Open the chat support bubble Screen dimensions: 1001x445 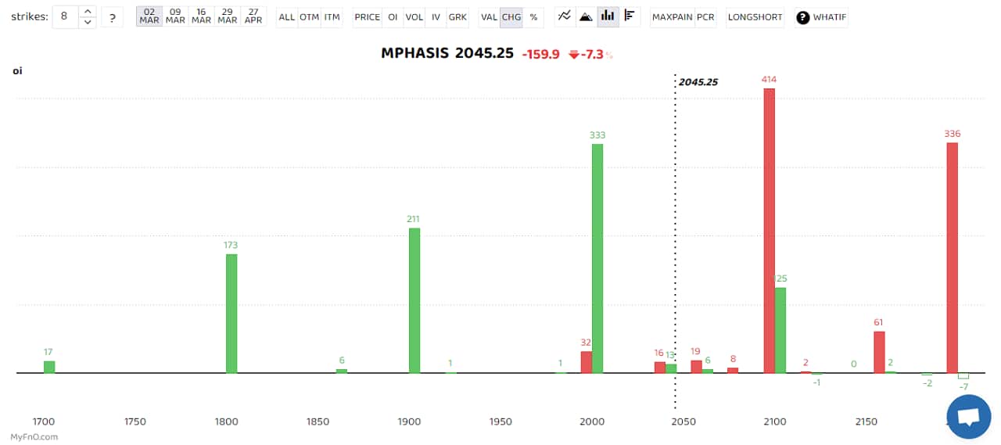tap(968, 417)
